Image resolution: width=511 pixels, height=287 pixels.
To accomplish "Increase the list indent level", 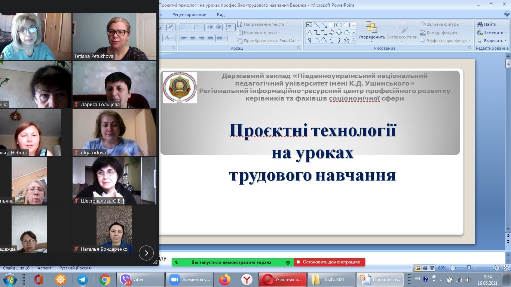I will (x=218, y=27).
